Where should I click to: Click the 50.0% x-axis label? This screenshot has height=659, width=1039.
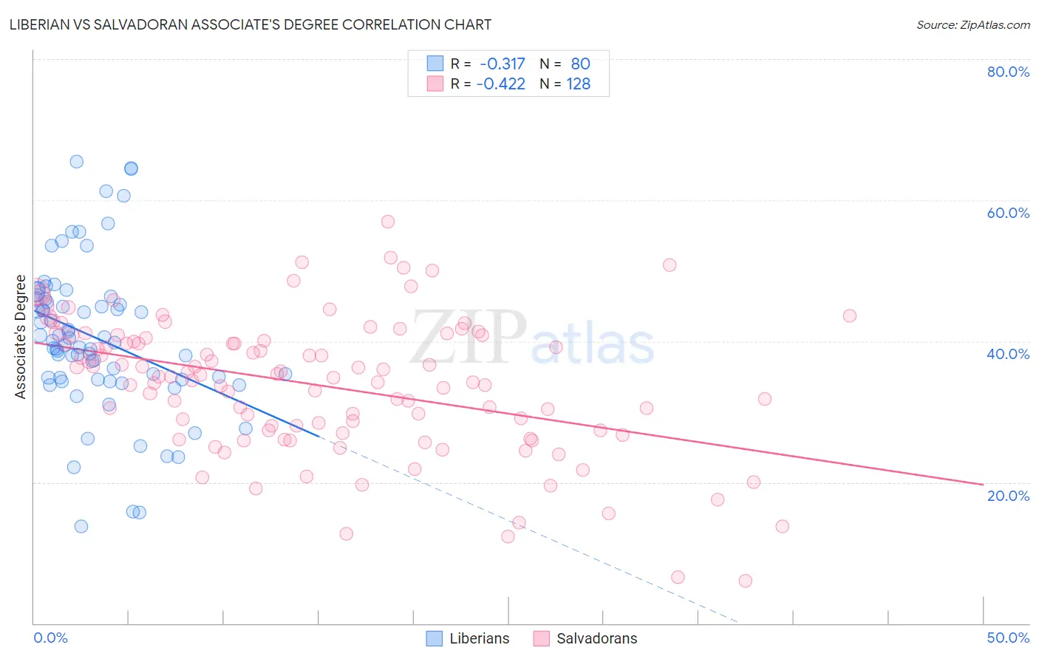[x=1008, y=638]
